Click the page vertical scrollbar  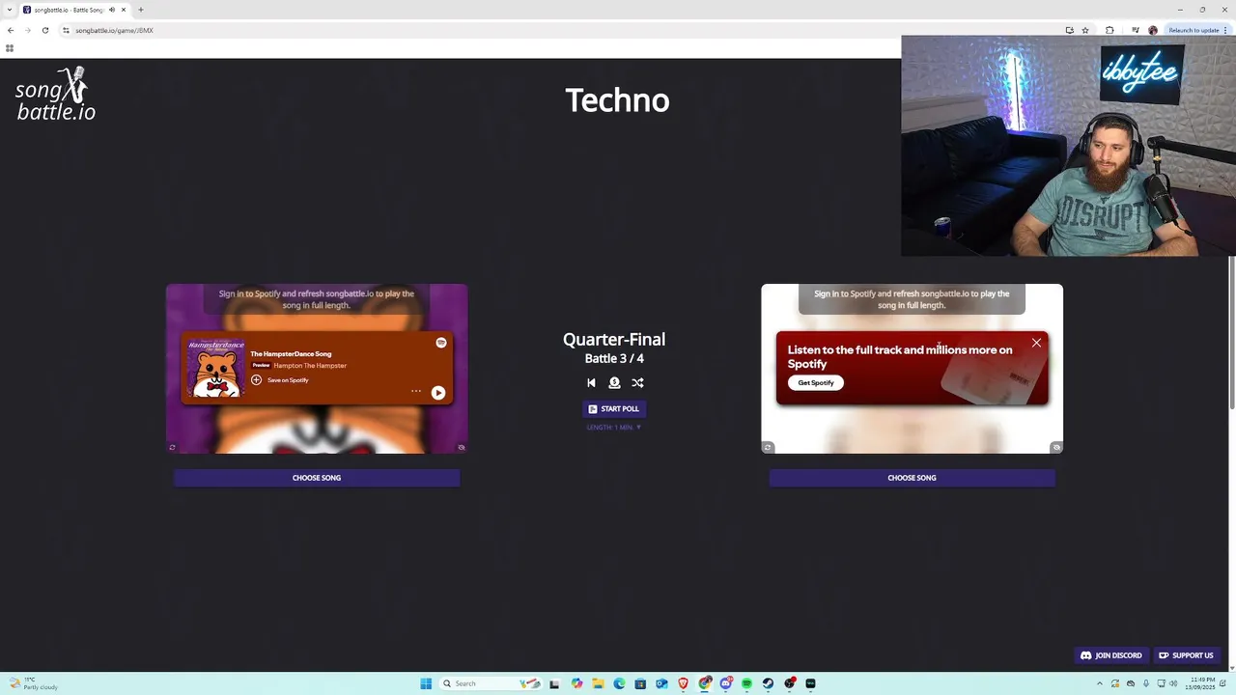pyautogui.click(x=1231, y=332)
